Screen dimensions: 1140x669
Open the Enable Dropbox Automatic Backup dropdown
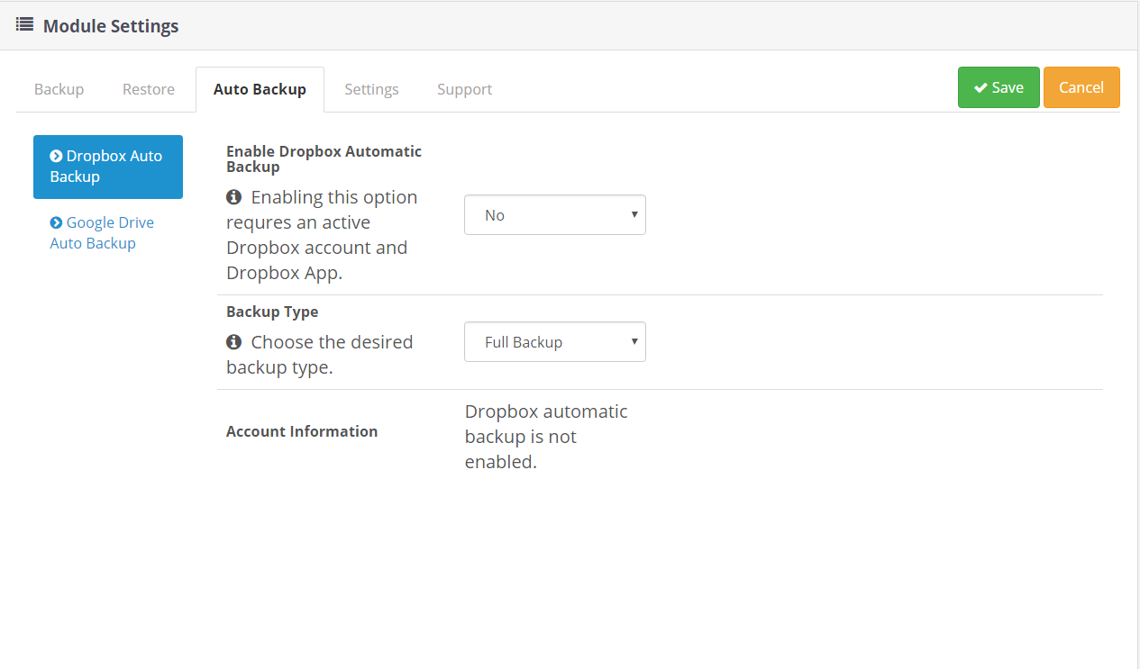coord(555,215)
